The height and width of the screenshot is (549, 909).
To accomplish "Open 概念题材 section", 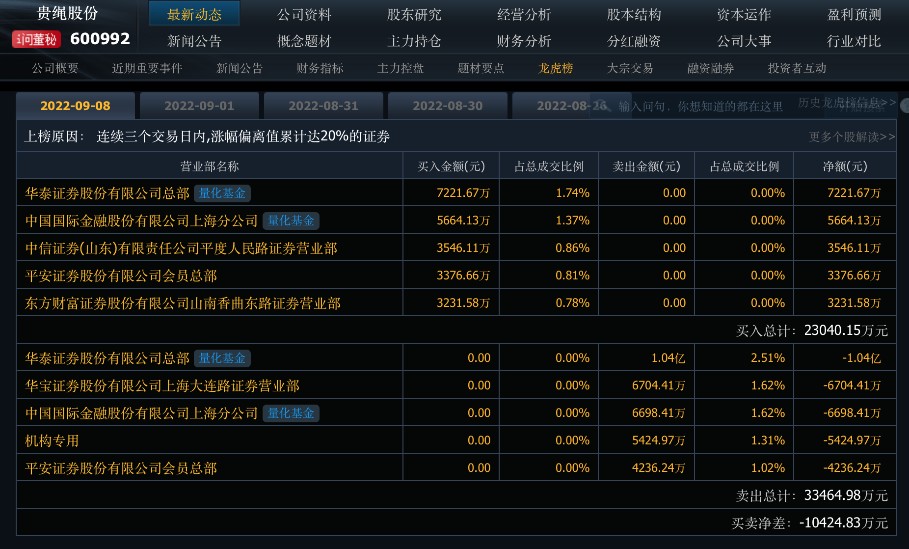I will pyautogui.click(x=304, y=41).
